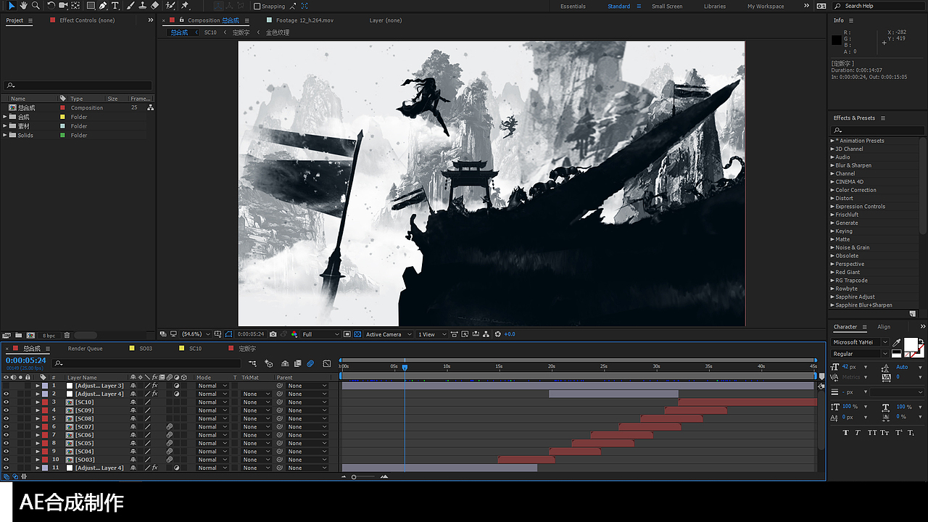Switch to the Essentials workspace

573,7
